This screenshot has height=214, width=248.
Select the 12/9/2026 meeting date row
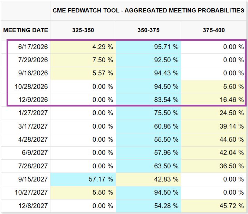[124, 100]
